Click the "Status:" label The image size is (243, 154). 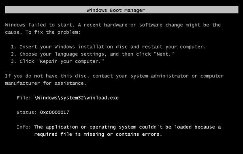(x=27, y=112)
